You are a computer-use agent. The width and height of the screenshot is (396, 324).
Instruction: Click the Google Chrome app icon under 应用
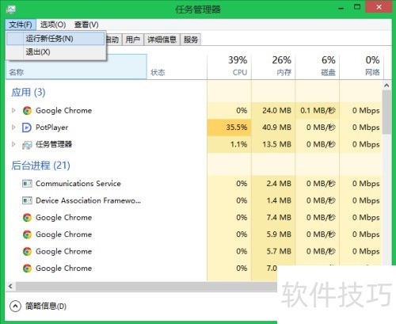27,110
